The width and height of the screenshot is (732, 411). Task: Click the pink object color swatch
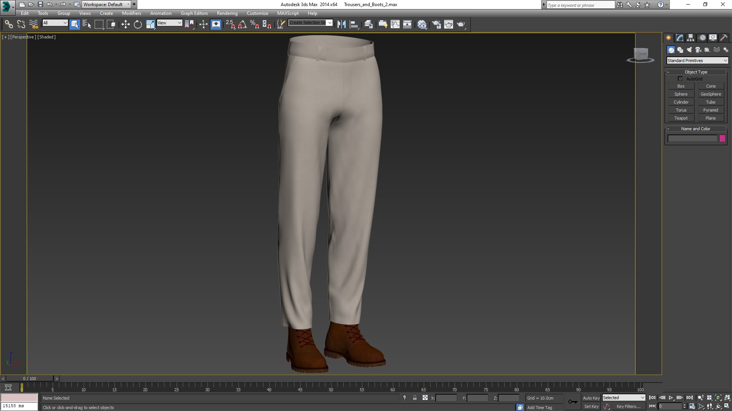click(722, 139)
